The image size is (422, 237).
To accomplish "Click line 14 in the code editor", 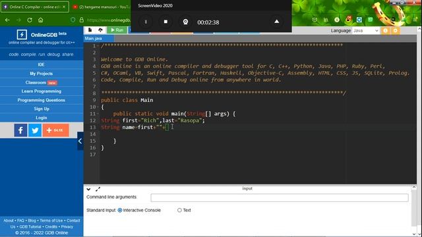I will coord(258,134).
